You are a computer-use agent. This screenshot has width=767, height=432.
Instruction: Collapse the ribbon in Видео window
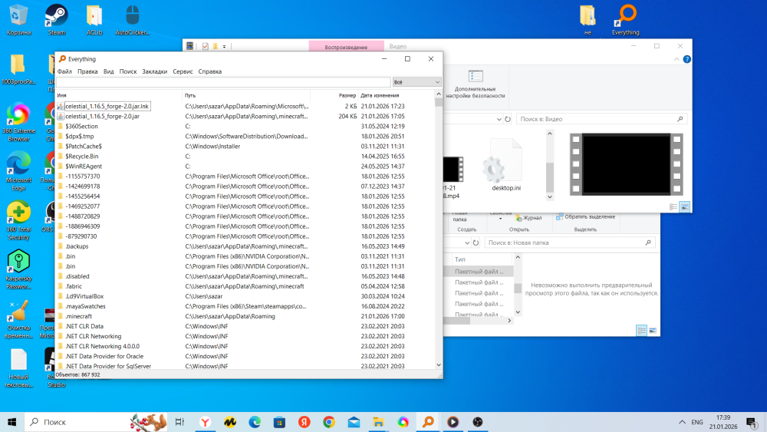point(676,59)
